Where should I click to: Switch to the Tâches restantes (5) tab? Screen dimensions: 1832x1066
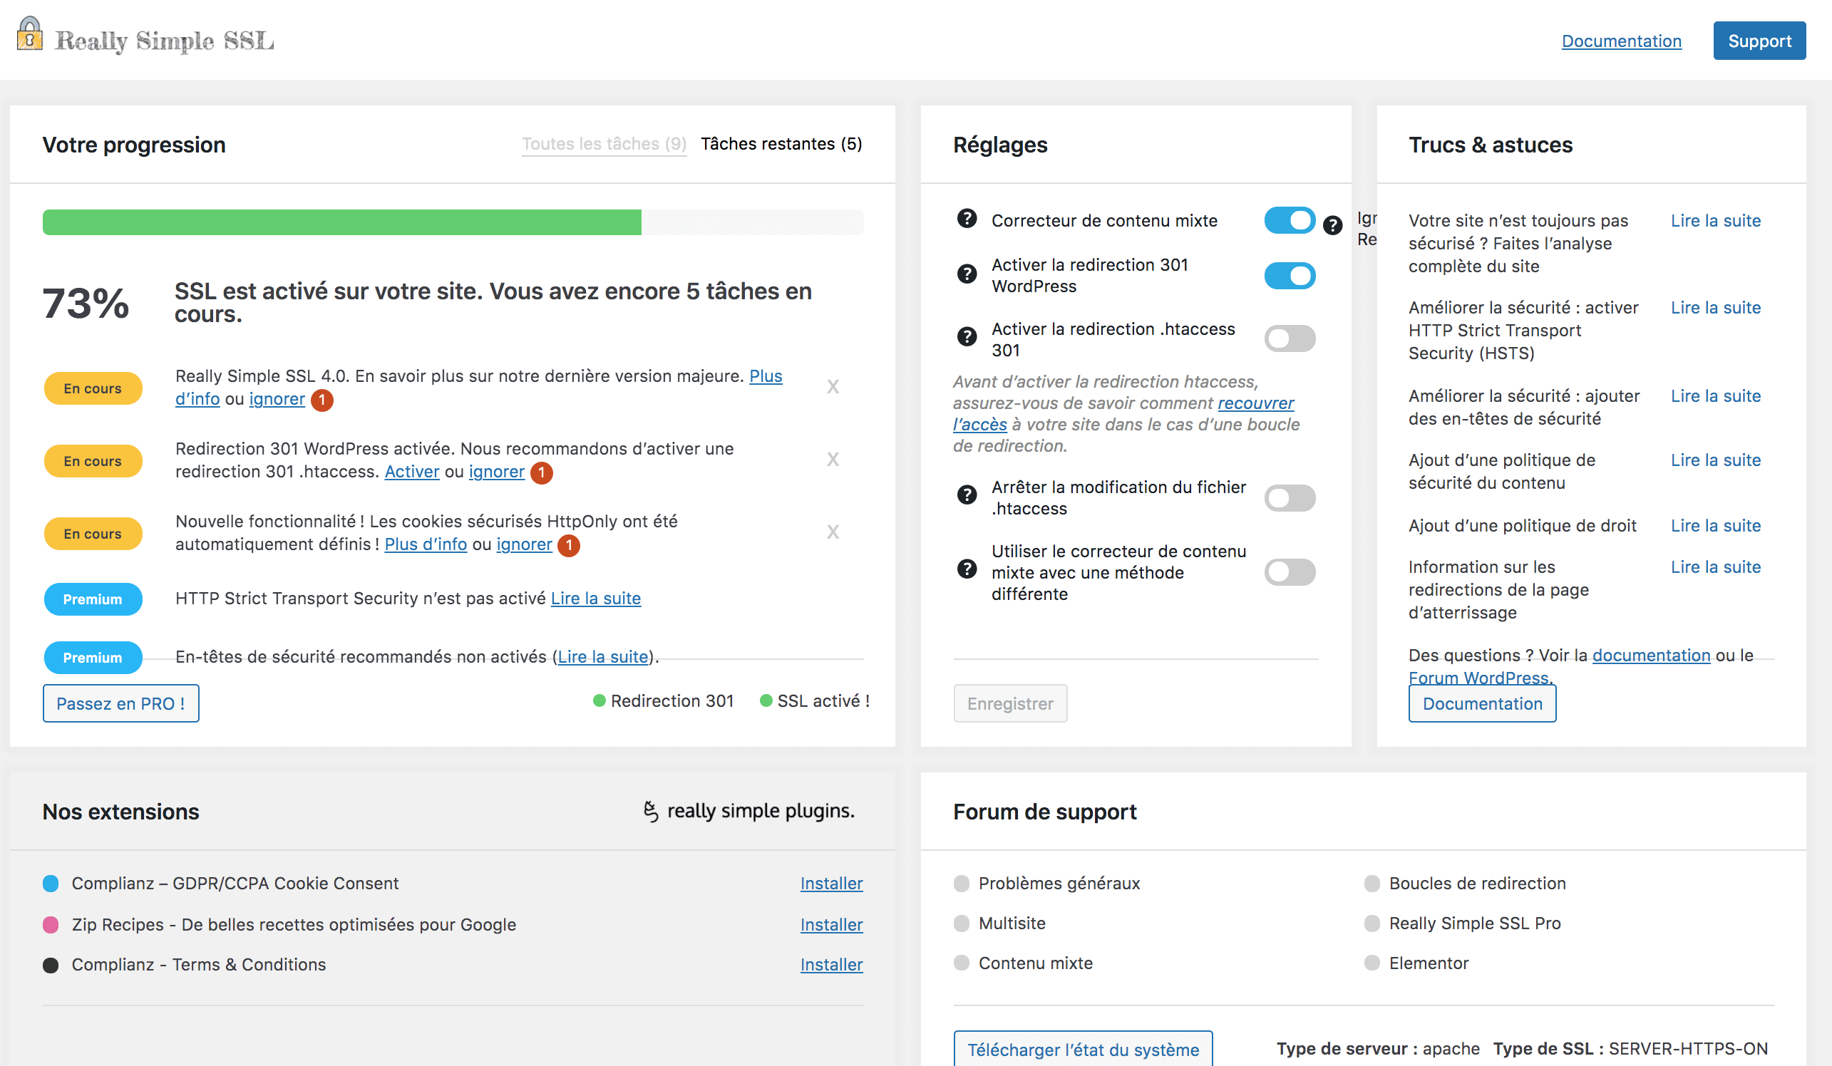(x=781, y=144)
